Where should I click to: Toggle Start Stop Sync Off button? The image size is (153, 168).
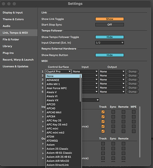pyautogui.click(x=110, y=25)
